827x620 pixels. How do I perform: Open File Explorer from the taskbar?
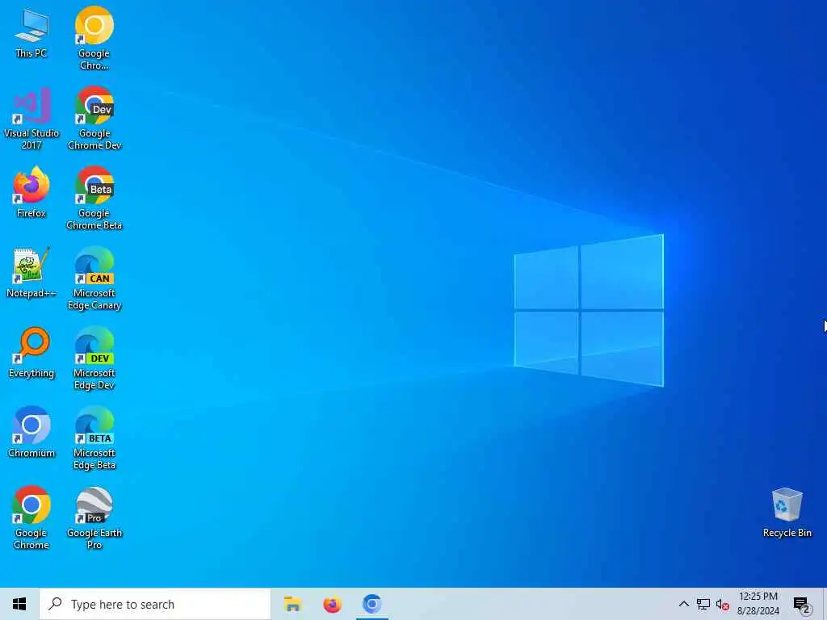[x=292, y=604]
